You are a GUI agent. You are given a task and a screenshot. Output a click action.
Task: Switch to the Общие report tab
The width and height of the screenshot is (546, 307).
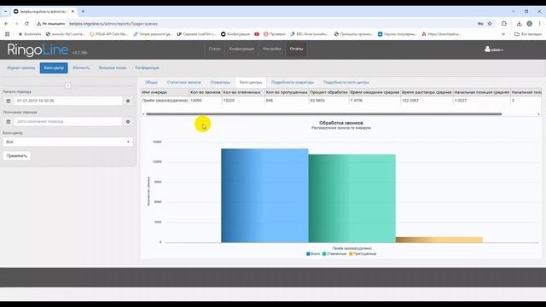point(151,83)
